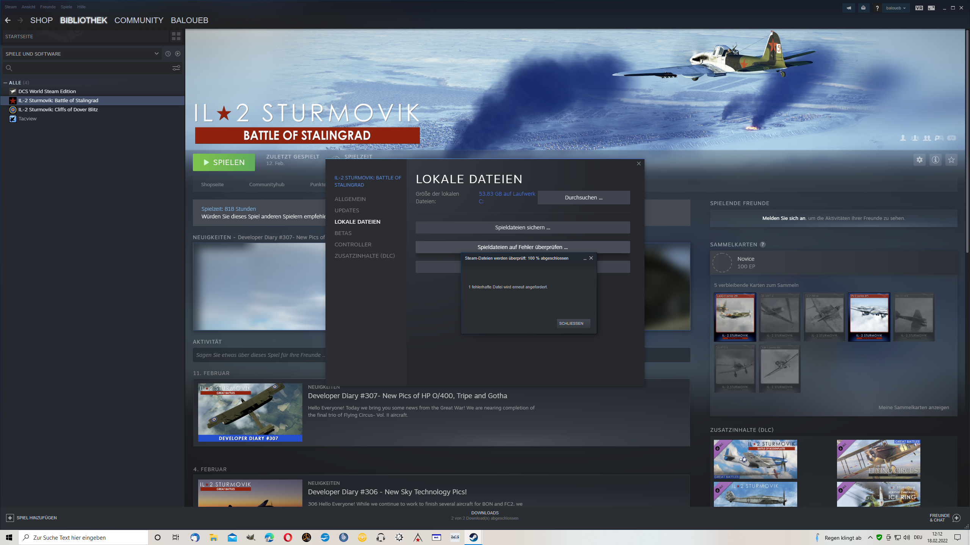
Task: Click the add game plus icon
Action: point(10,518)
